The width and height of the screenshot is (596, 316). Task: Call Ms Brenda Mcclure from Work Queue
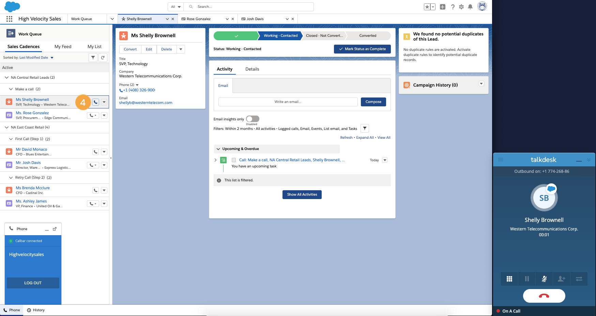[x=96, y=190]
